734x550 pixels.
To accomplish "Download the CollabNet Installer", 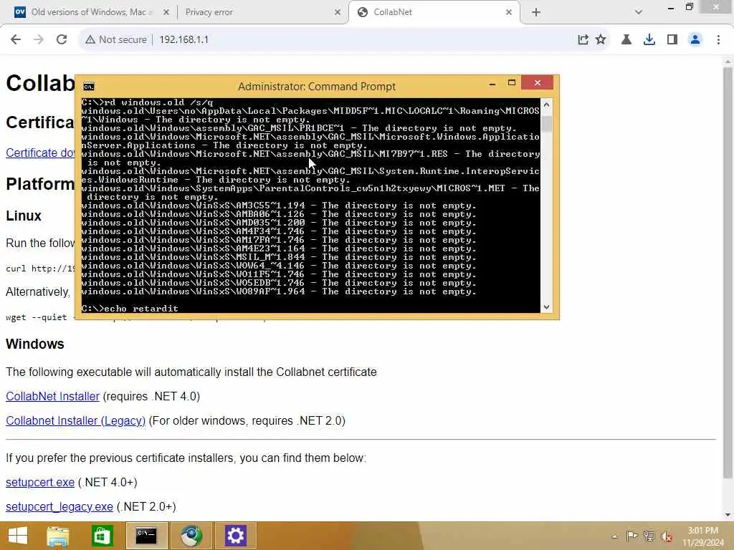I will (x=52, y=396).
